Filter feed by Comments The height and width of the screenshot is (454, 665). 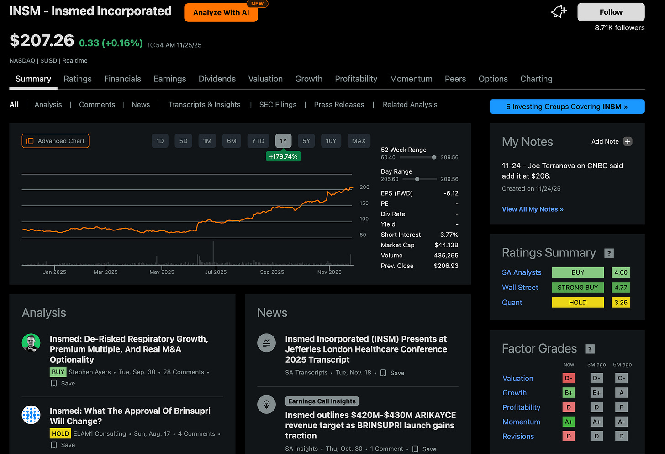point(97,105)
